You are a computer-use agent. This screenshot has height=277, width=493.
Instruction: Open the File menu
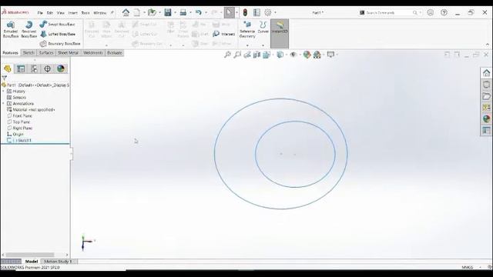coord(40,13)
